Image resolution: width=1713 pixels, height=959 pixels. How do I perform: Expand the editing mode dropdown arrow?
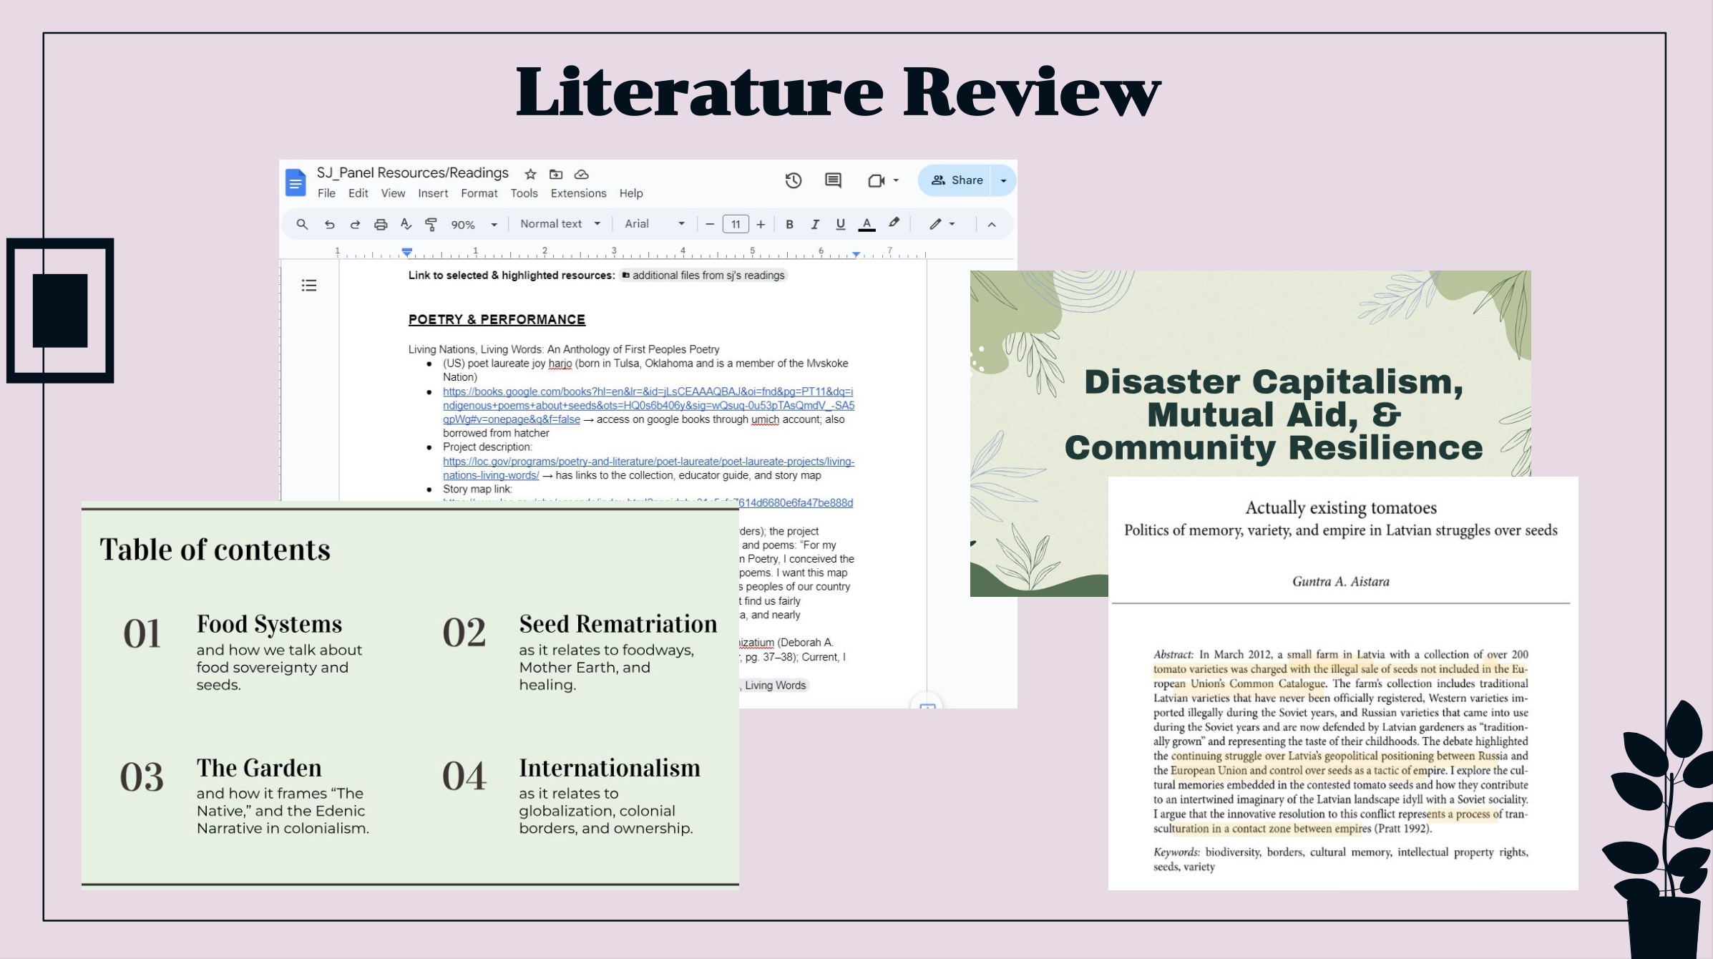coord(952,224)
